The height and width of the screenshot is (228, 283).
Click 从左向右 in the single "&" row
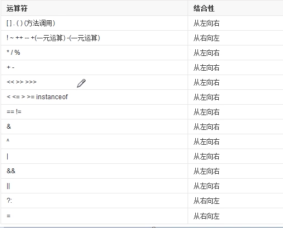[206, 127]
